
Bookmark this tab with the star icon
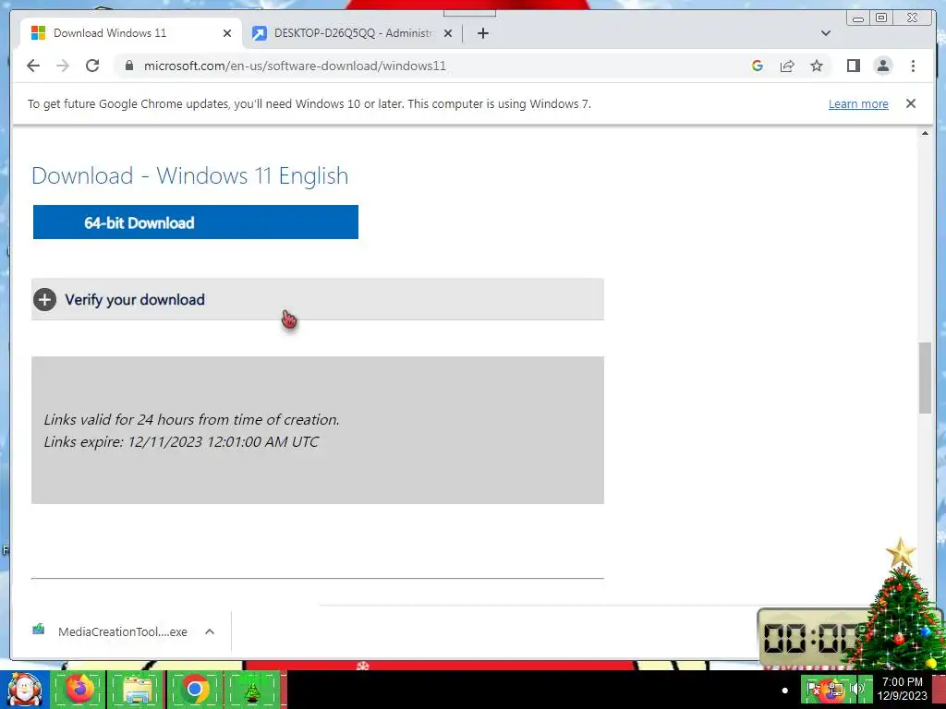[x=817, y=66]
